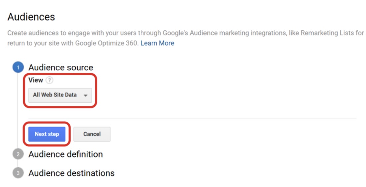Viewport: 366px width, 187px height.
Task: Expand the Audience destinations step
Action: [x=71, y=173]
